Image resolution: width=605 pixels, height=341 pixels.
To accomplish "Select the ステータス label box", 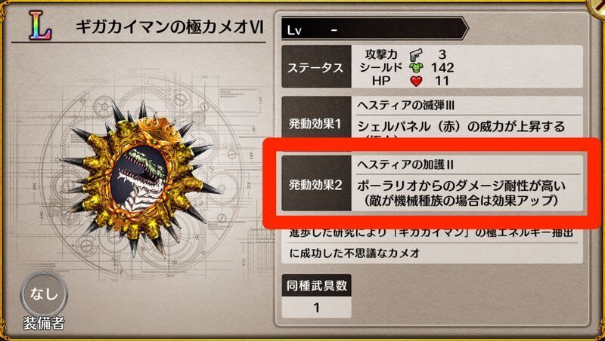I will tap(316, 67).
